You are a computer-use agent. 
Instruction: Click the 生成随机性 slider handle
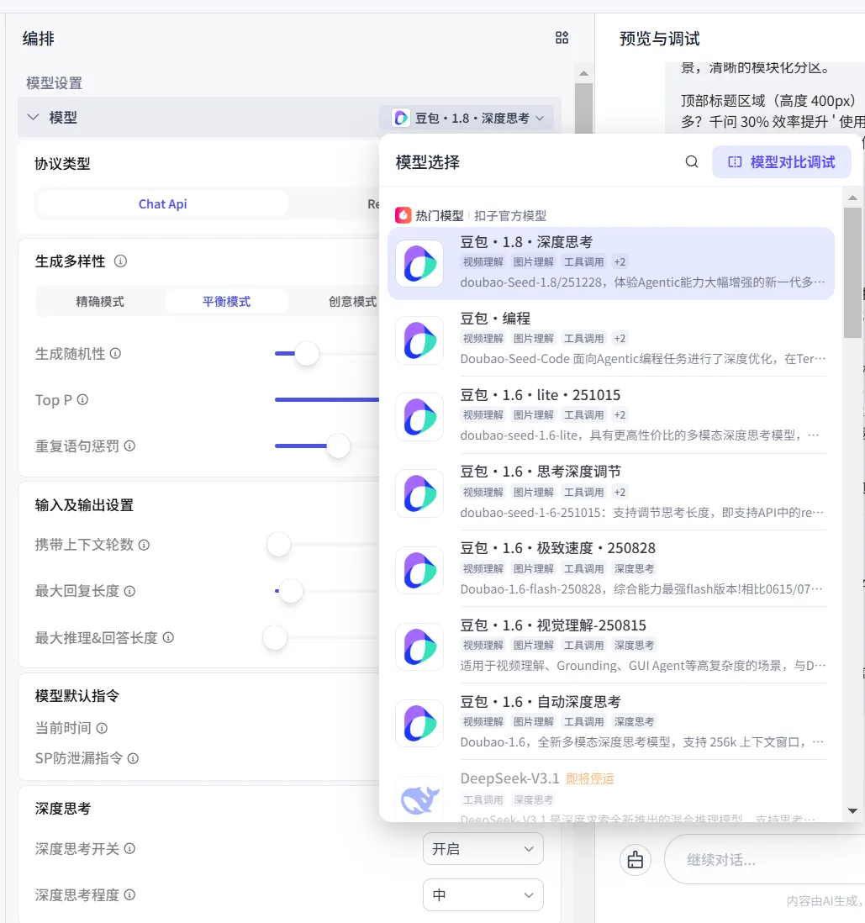point(306,353)
